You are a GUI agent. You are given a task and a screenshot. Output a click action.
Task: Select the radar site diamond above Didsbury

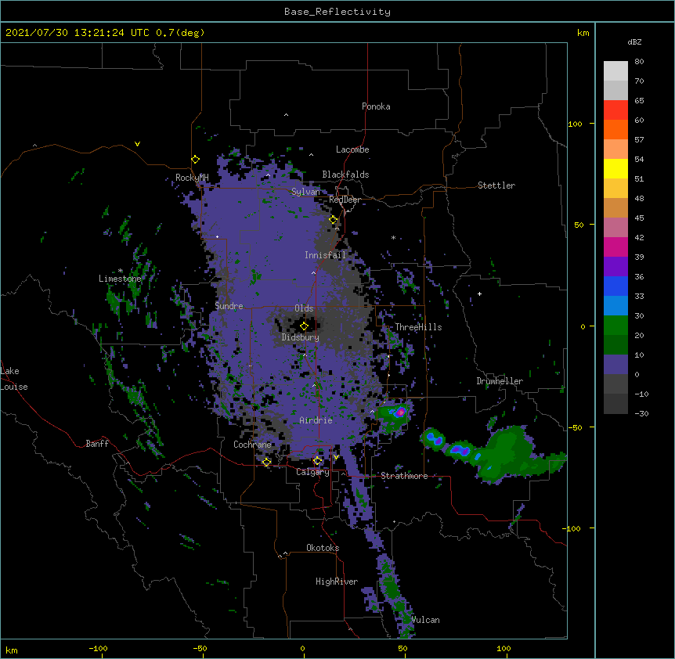(304, 326)
